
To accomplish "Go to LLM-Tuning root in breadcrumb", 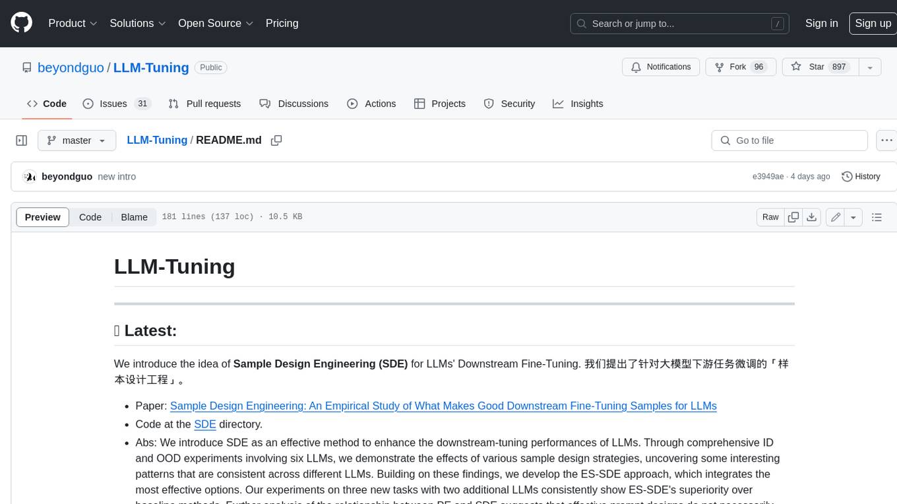I will point(157,140).
